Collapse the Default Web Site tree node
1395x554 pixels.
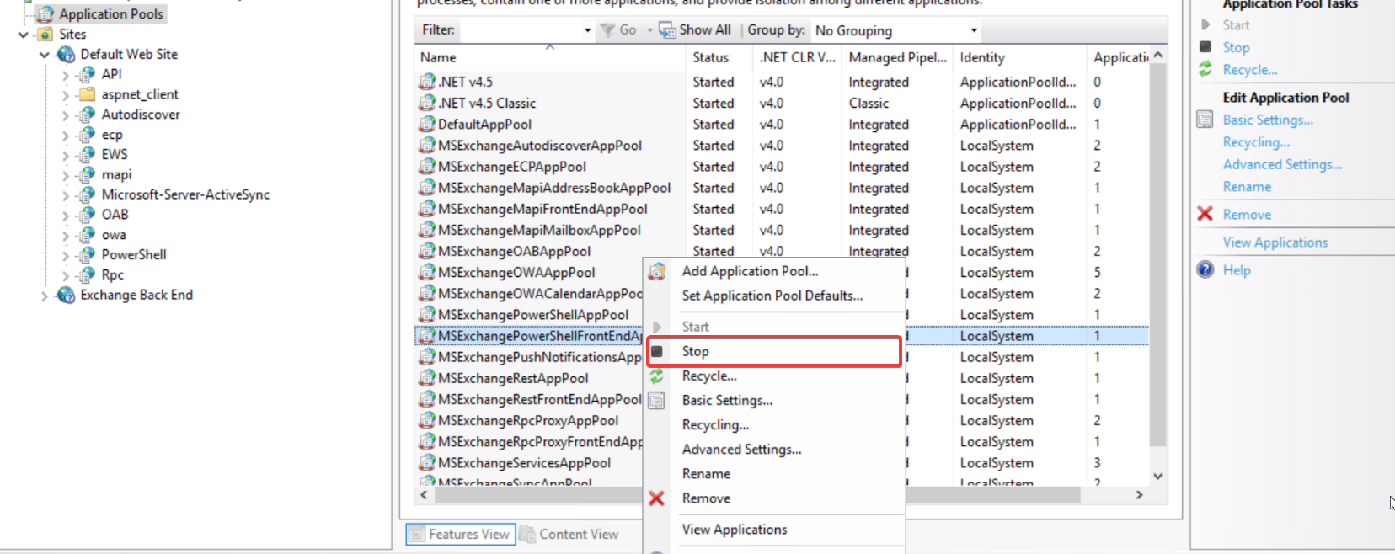(45, 55)
